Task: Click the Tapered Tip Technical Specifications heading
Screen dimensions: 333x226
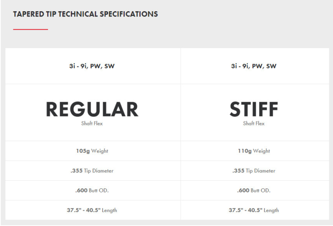Action: 85,14
